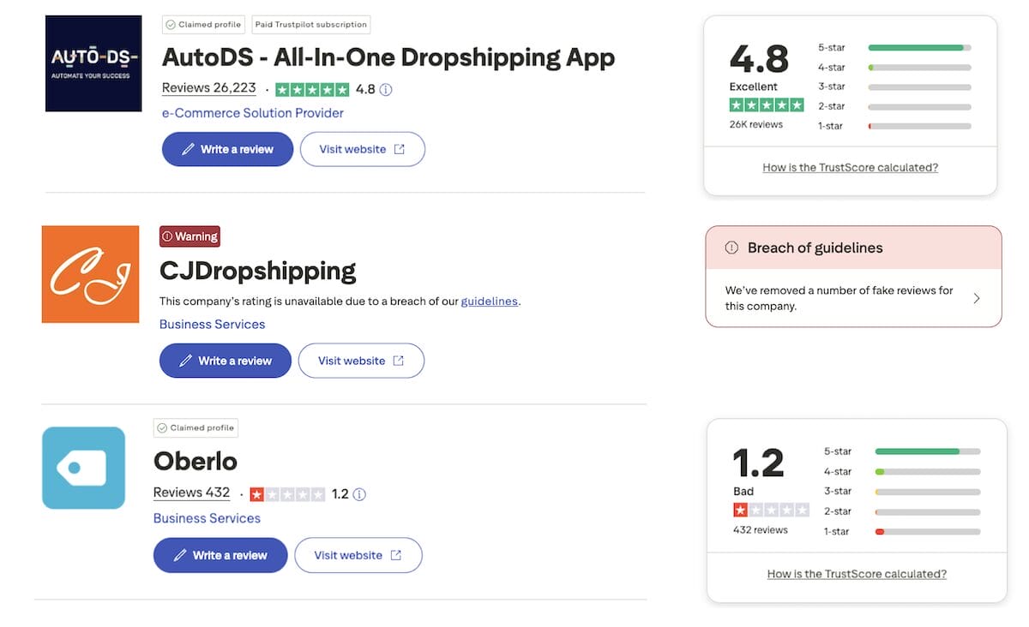The height and width of the screenshot is (627, 1029).
Task: Open the guidelines link in CJDropshipping's description
Action: tap(489, 302)
